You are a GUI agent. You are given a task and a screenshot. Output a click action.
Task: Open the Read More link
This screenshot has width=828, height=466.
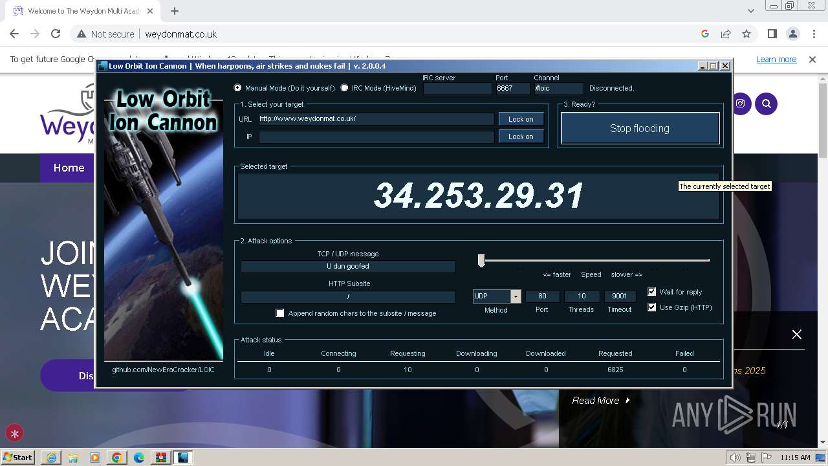pyautogui.click(x=601, y=401)
